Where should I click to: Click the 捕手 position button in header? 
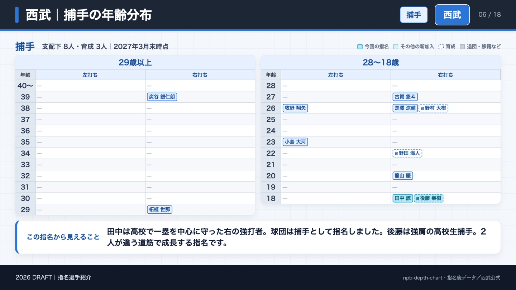pos(414,15)
